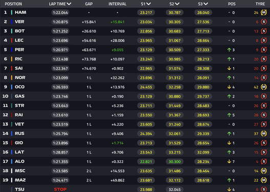Click Hamilton's medium tyre icon
Image resolution: width=270 pixels, height=192 pixels.
pos(264,12)
